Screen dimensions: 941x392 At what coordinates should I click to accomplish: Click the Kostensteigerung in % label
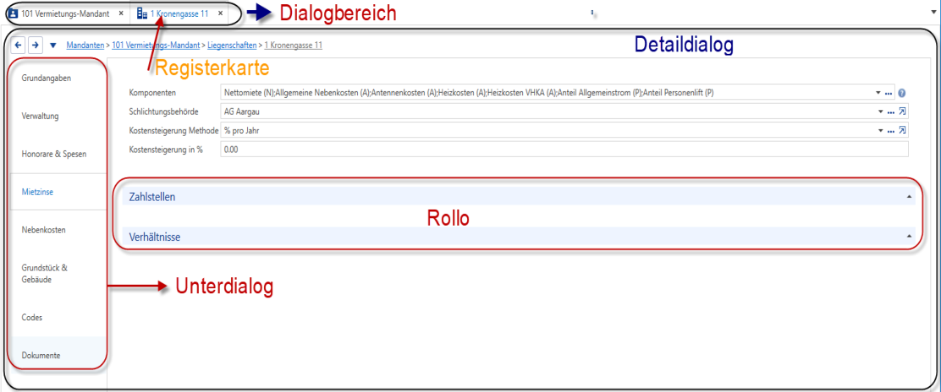pyautogui.click(x=166, y=150)
